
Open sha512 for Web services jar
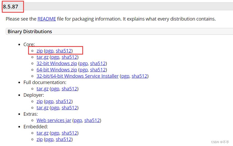tap(92, 120)
